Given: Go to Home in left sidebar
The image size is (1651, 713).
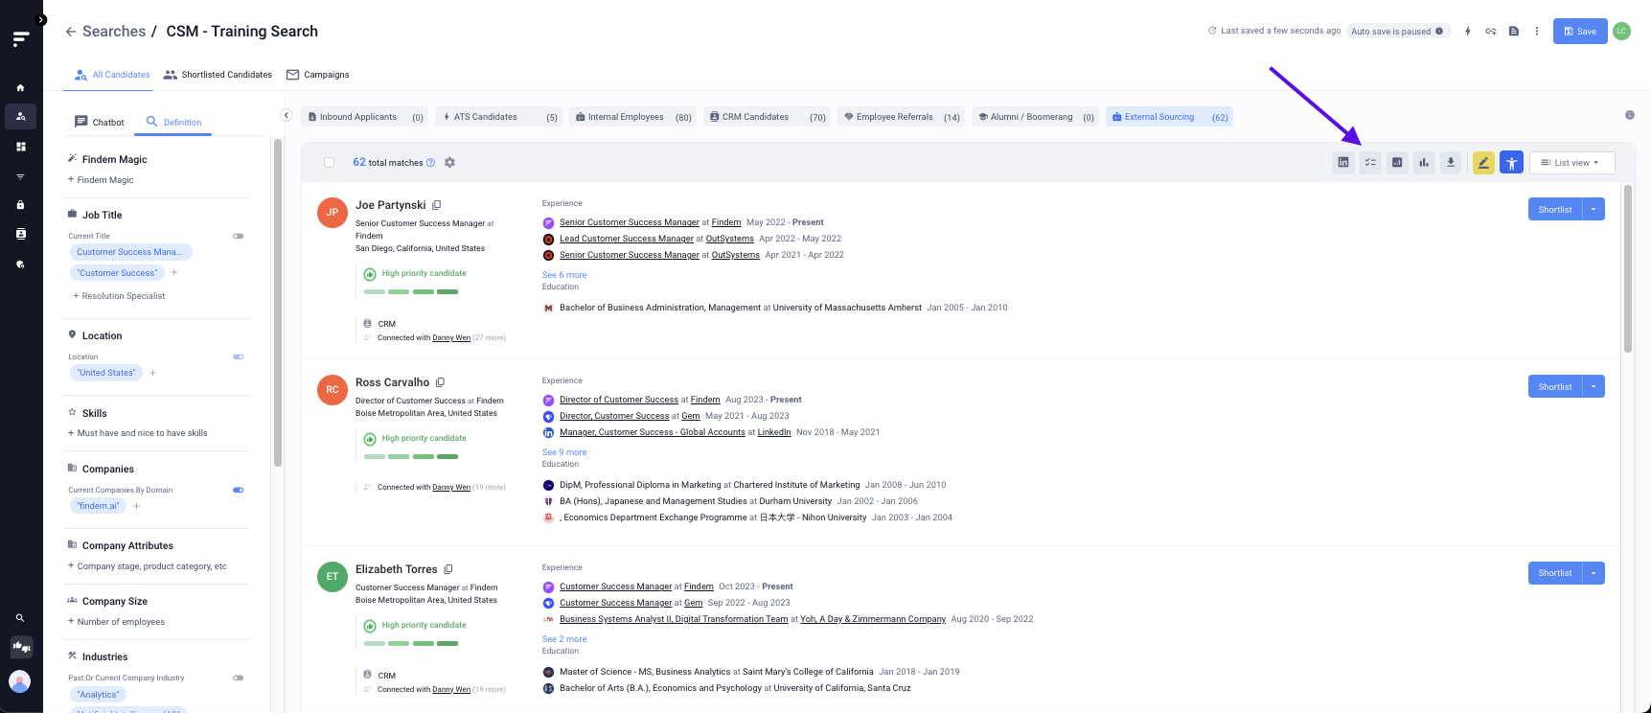Looking at the screenshot, I should click(x=21, y=87).
